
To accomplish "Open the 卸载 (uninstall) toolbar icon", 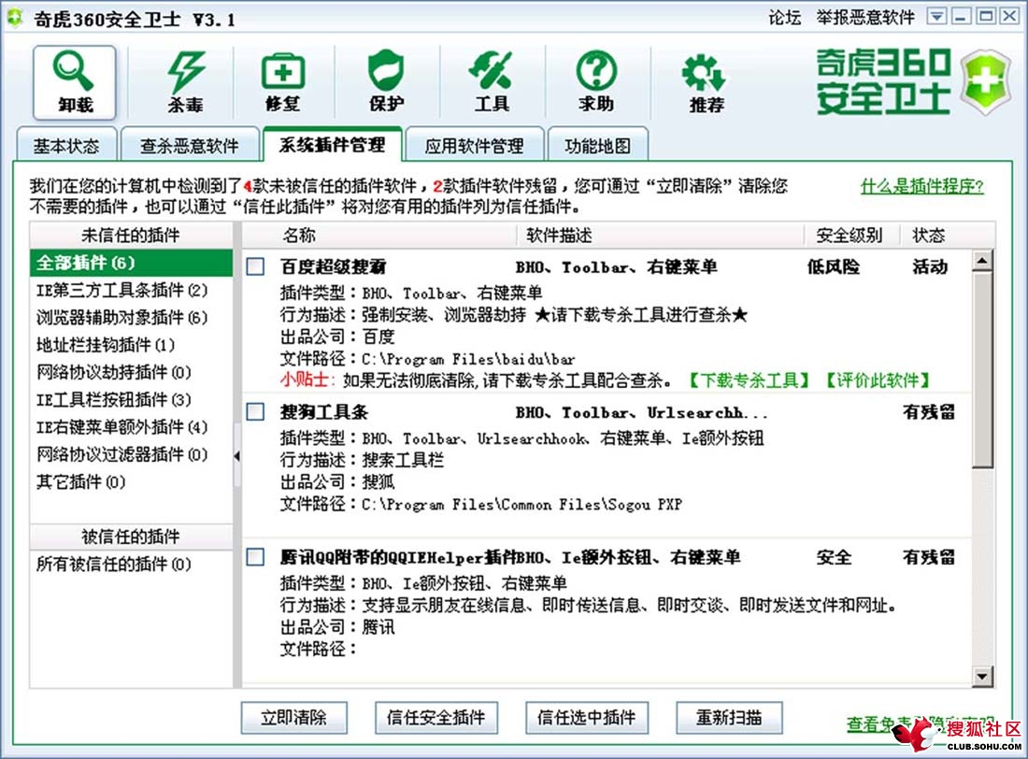I will [74, 82].
